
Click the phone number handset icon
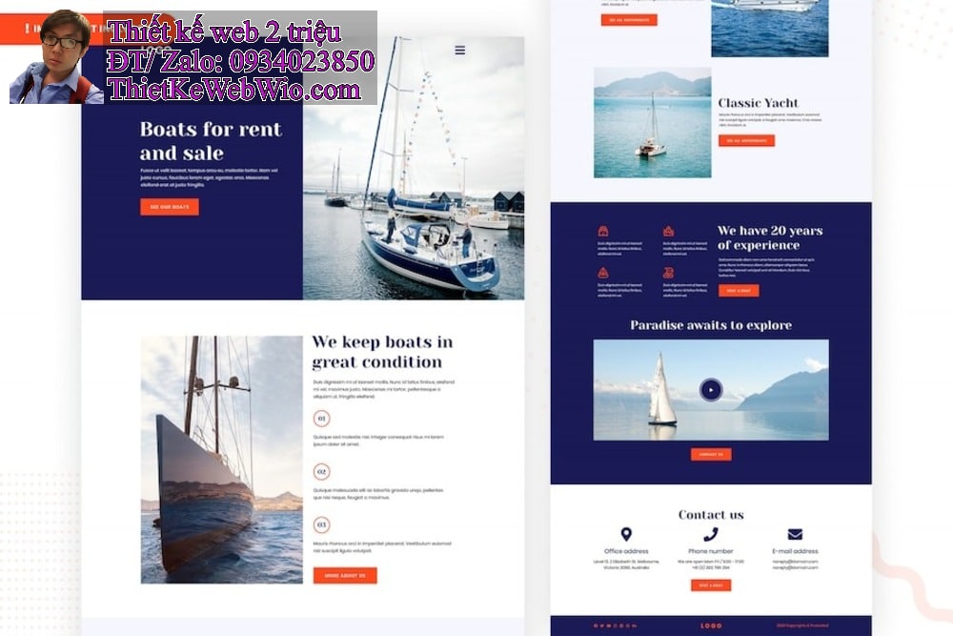tap(711, 534)
